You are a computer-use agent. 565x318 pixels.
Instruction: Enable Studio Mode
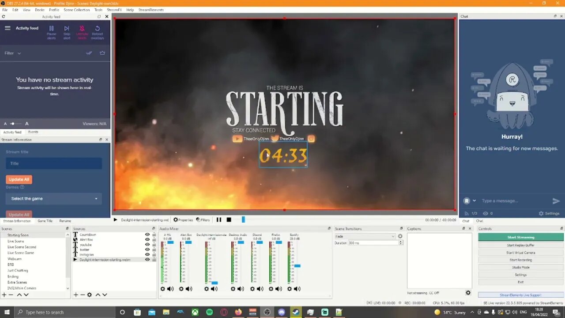(521, 267)
